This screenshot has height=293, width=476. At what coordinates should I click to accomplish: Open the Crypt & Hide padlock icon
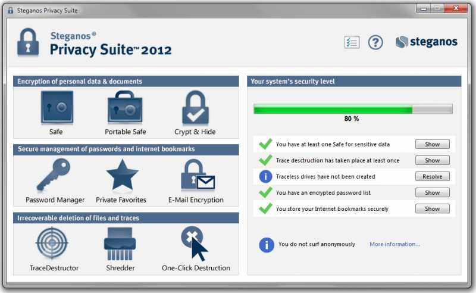[195, 108]
